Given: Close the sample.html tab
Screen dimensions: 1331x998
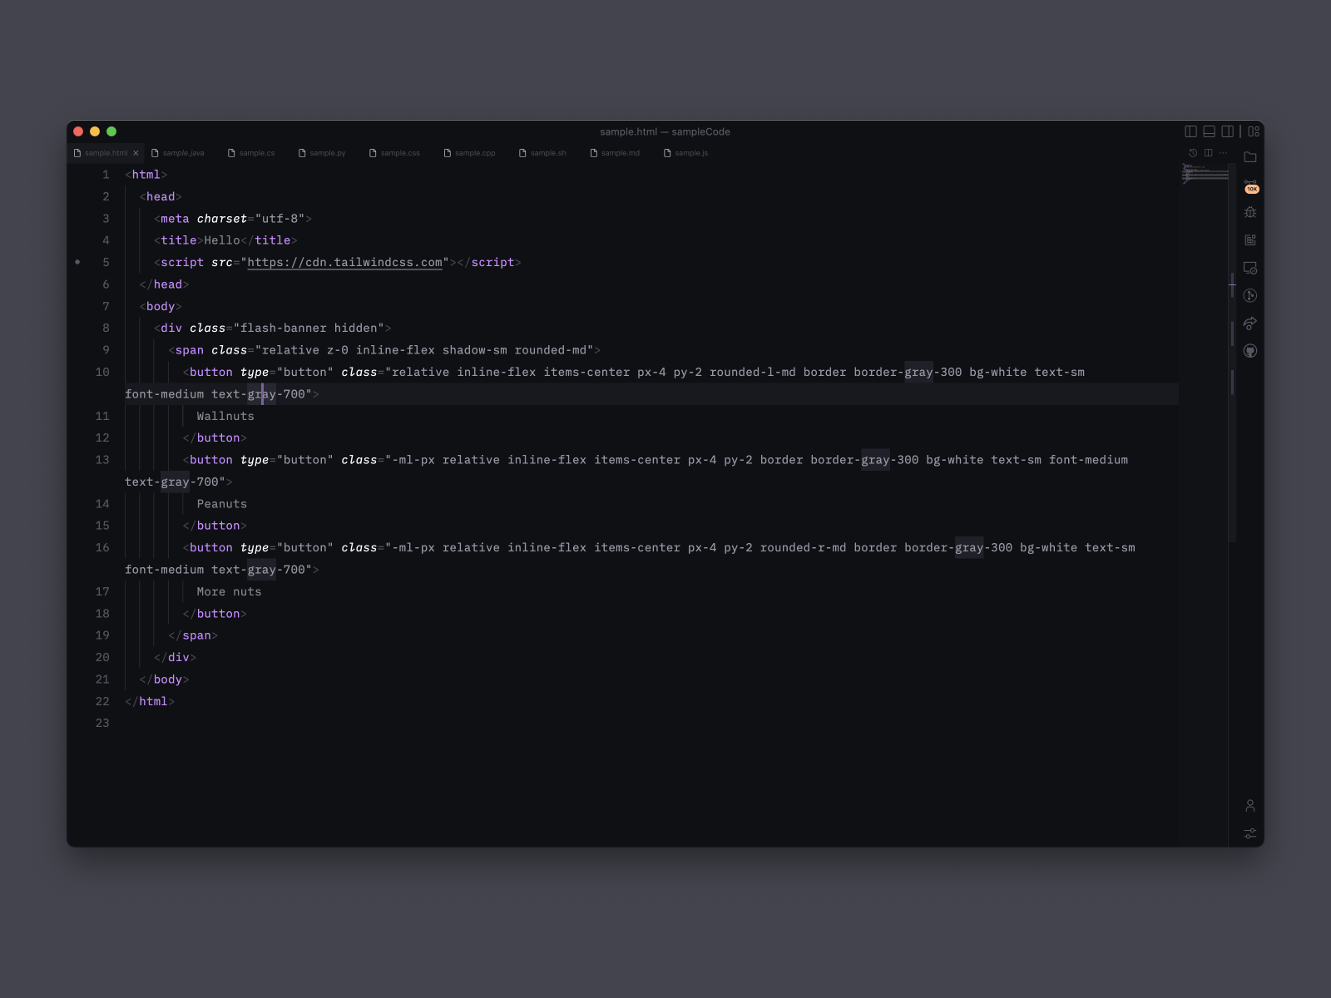Looking at the screenshot, I should coord(136,153).
